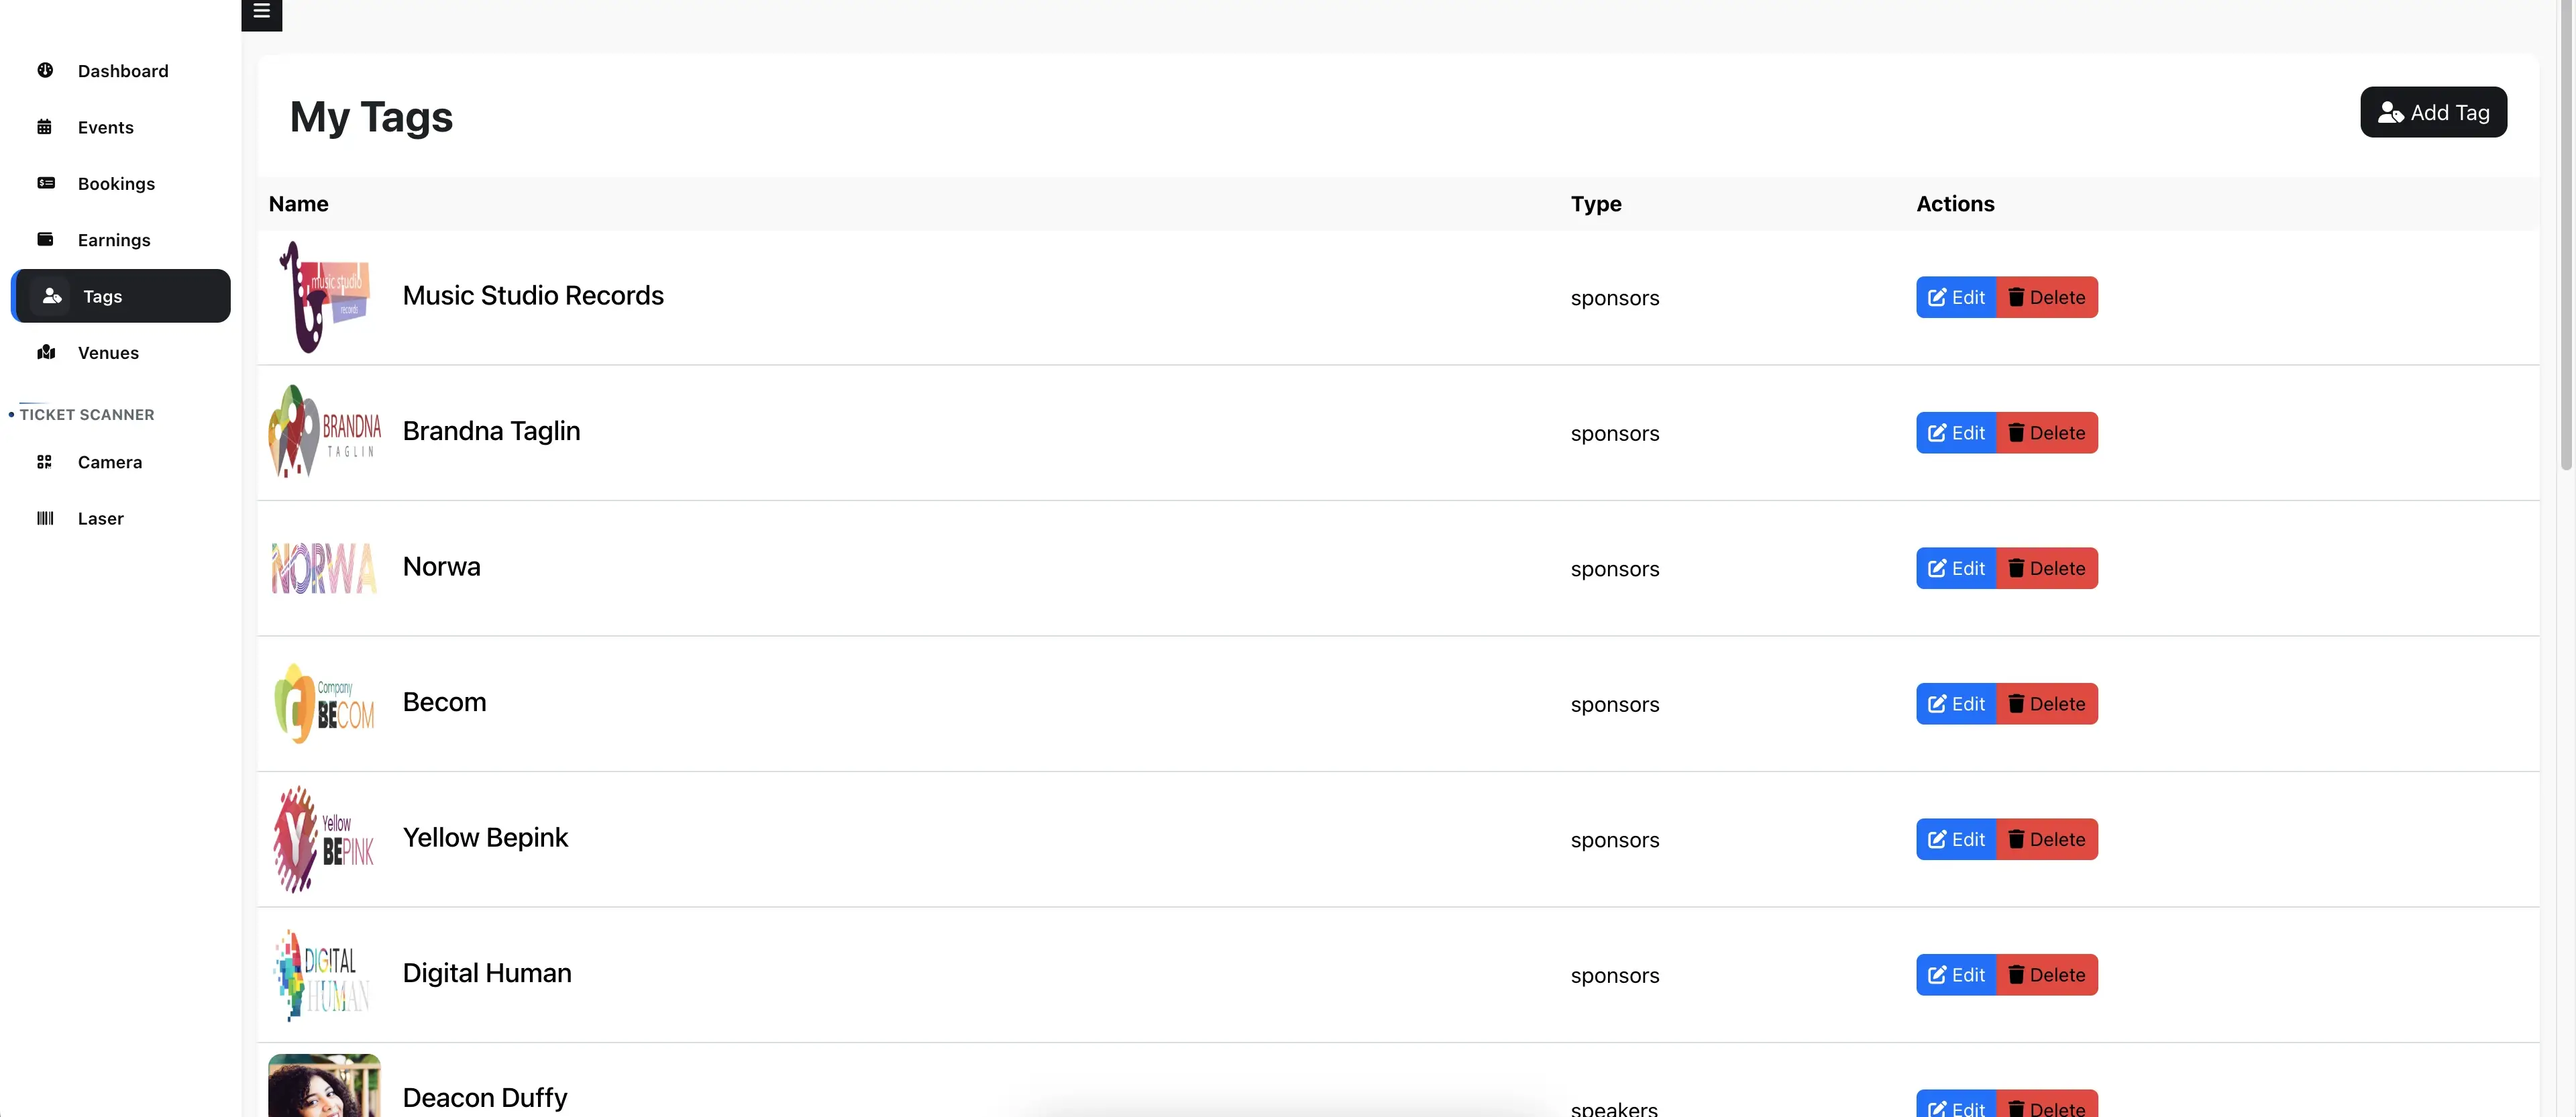Select the Tags person icon

pyautogui.click(x=51, y=296)
